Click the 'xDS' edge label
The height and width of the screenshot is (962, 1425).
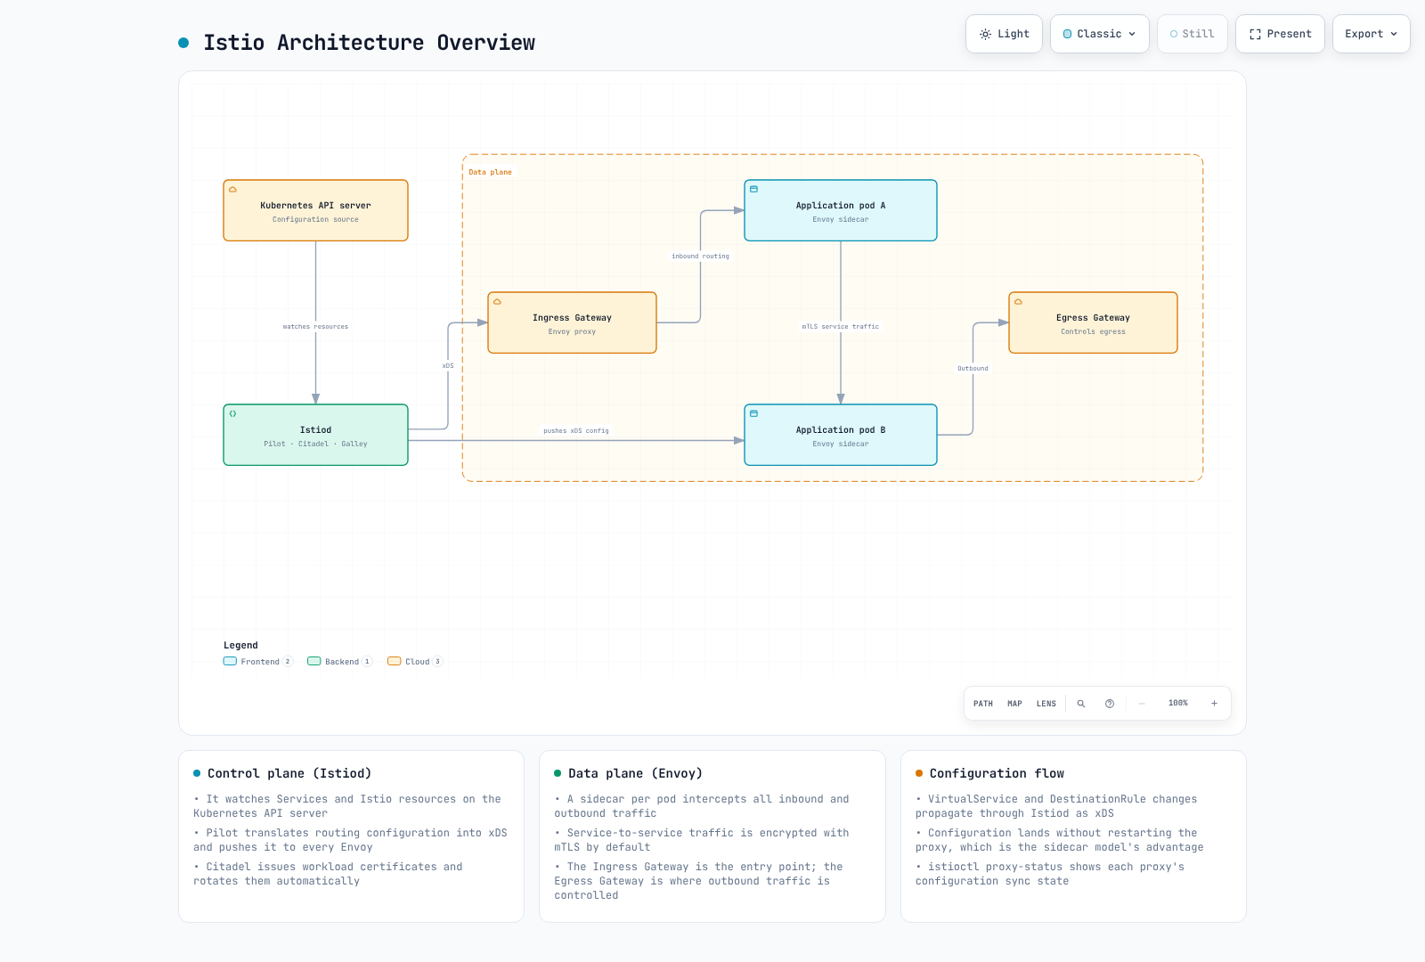pos(448,366)
